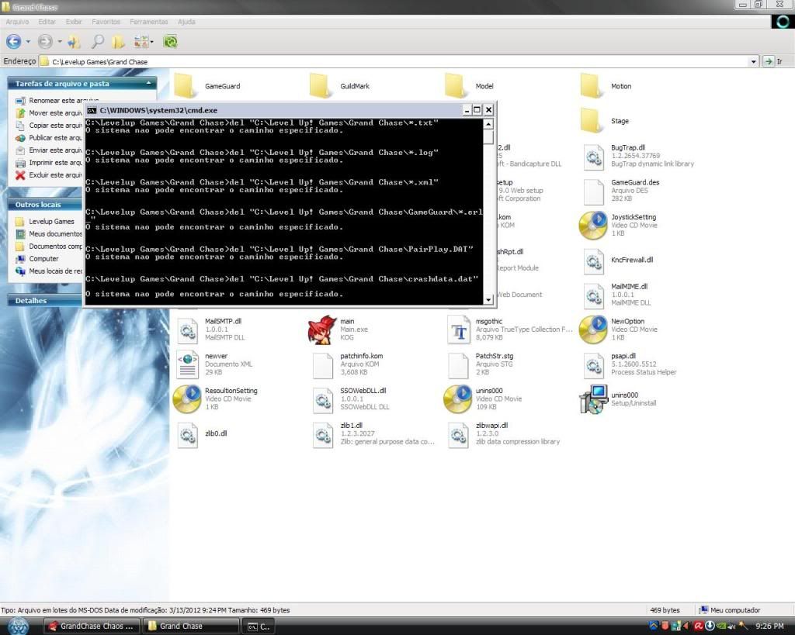795x635 pixels.
Task: Select the main.exe game icon
Action: point(323,330)
